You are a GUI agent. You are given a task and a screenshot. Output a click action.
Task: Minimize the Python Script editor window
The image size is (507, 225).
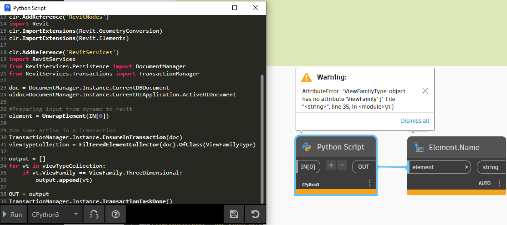tap(214, 8)
